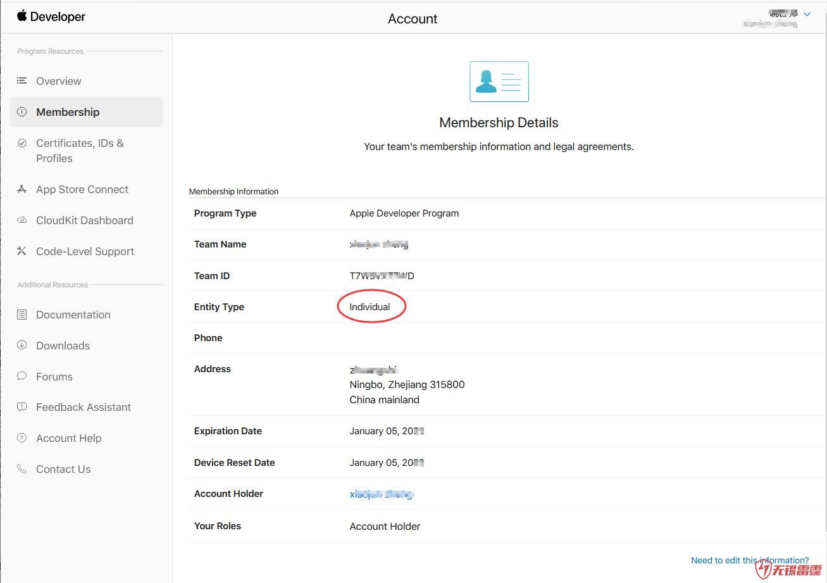Click the Membership info icon

[x=22, y=112]
